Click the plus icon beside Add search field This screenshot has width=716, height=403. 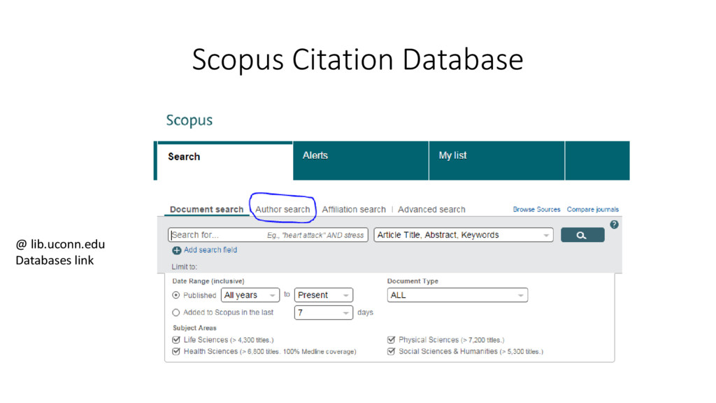pyautogui.click(x=177, y=250)
